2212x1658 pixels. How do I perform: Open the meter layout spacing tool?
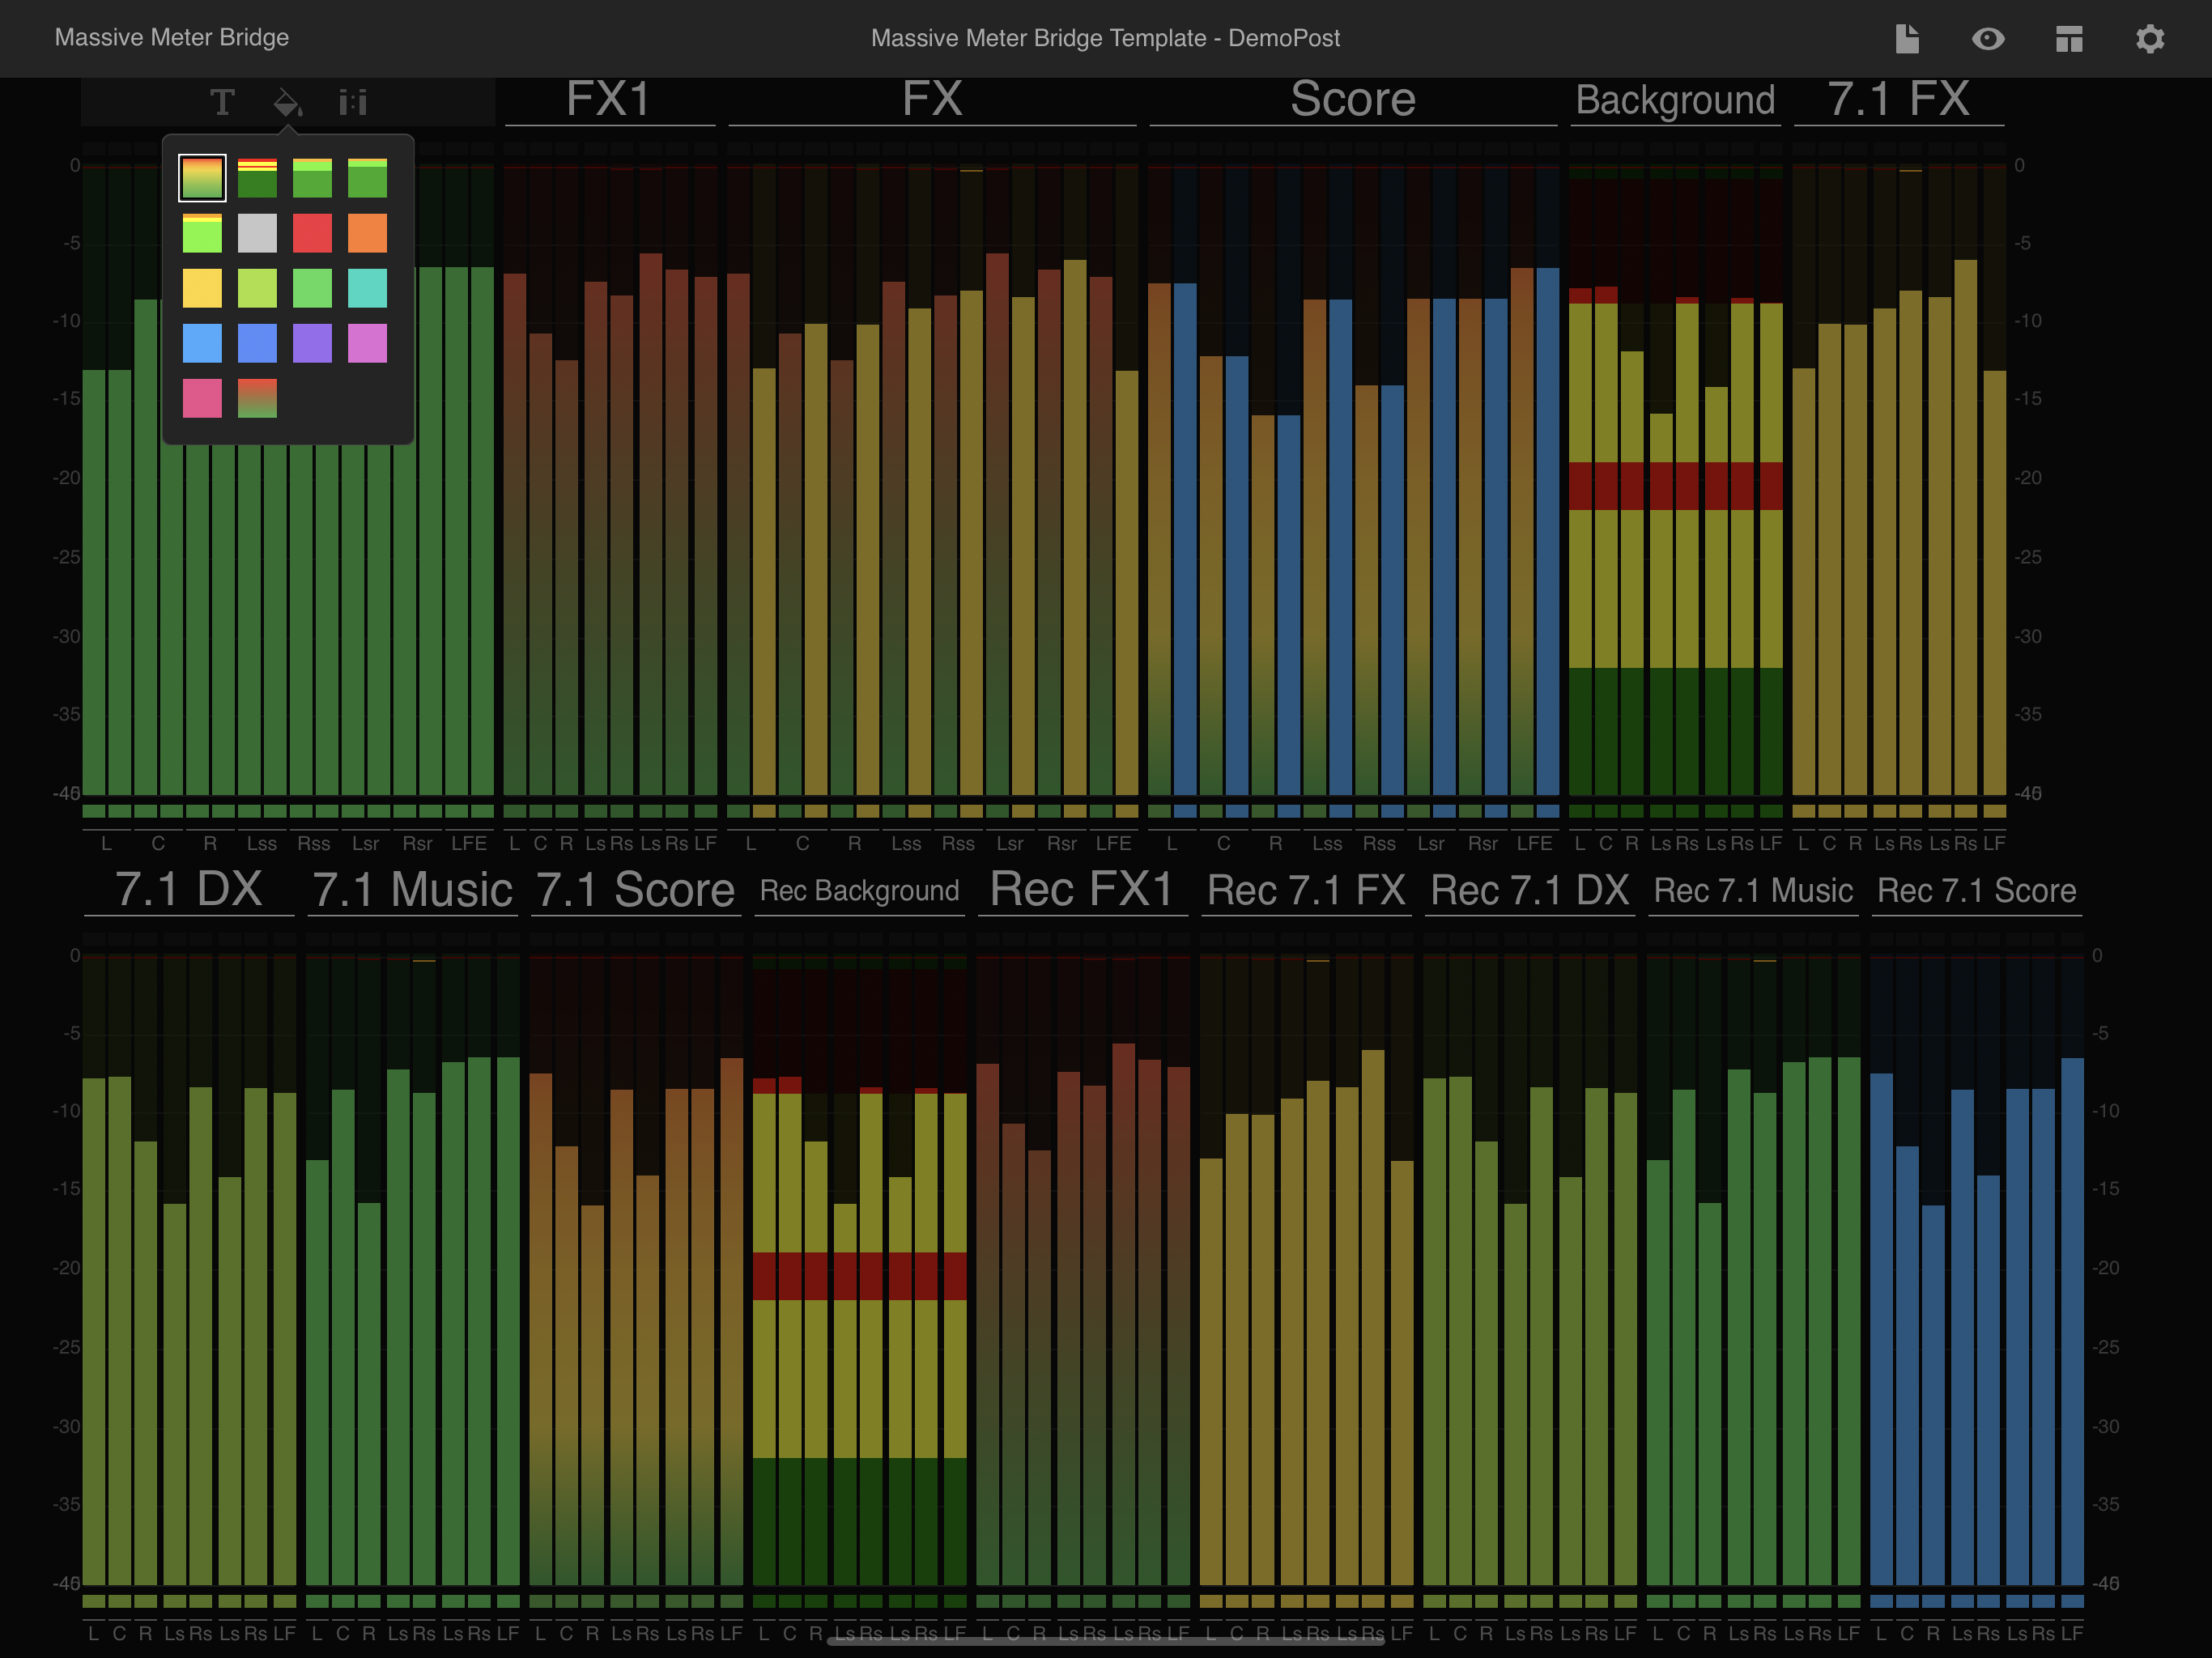point(353,102)
